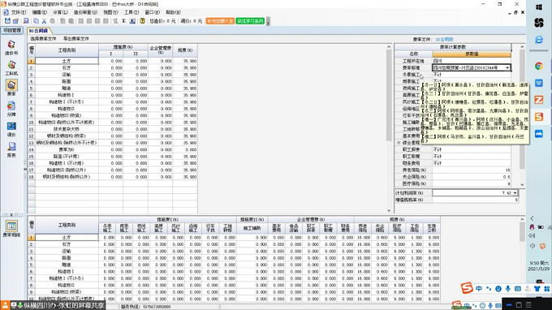This screenshot has width=552, height=310.
Task: Select the D1合同段 tab
Action: coord(38,31)
